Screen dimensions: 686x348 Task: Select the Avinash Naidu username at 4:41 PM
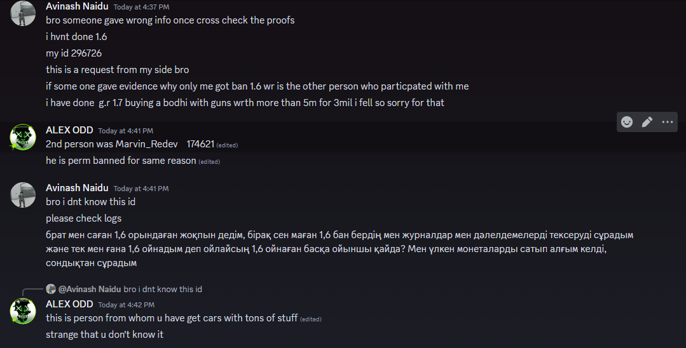tap(77, 188)
